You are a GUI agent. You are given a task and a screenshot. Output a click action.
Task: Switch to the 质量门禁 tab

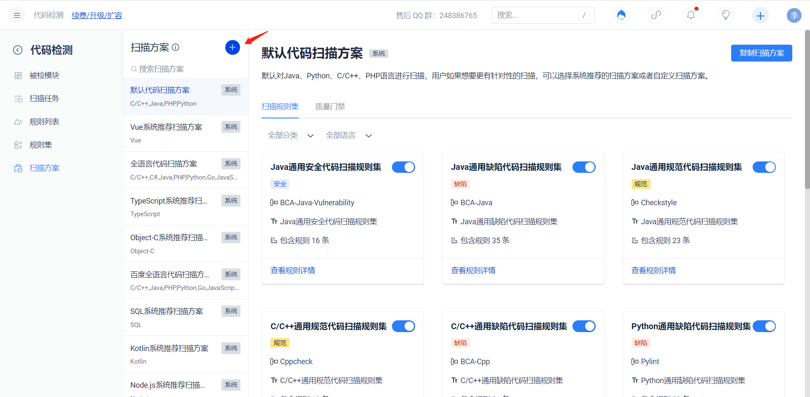330,107
